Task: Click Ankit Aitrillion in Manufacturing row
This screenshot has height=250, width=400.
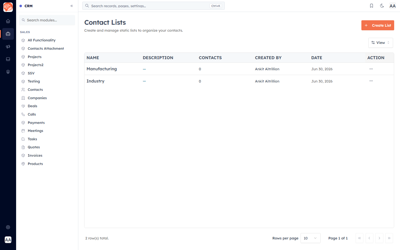Action: point(267,69)
